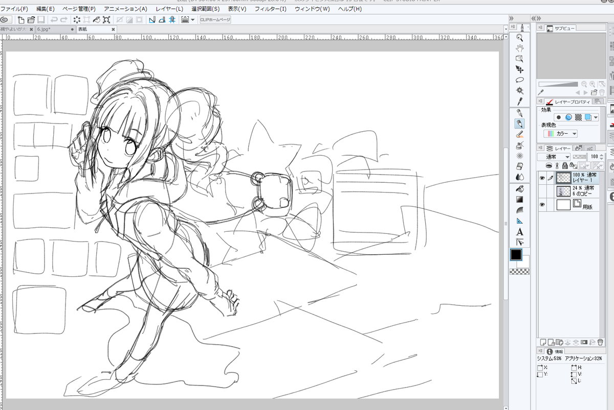Viewport: 614px width, 410px height.
Task: Toggle Snap to Special Ruler
Action: pyautogui.click(x=162, y=20)
